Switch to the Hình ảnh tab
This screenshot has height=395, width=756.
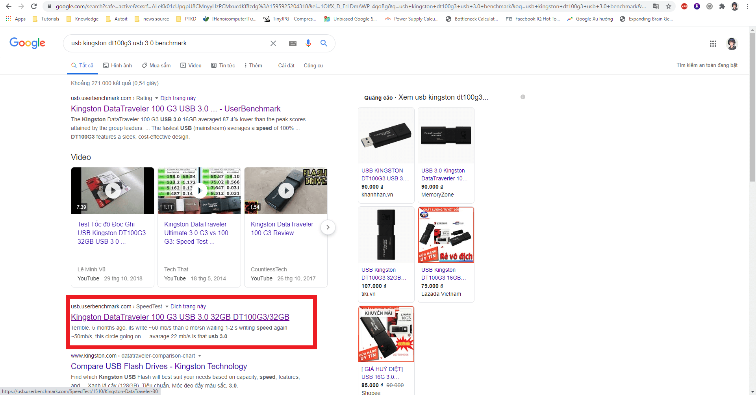117,65
